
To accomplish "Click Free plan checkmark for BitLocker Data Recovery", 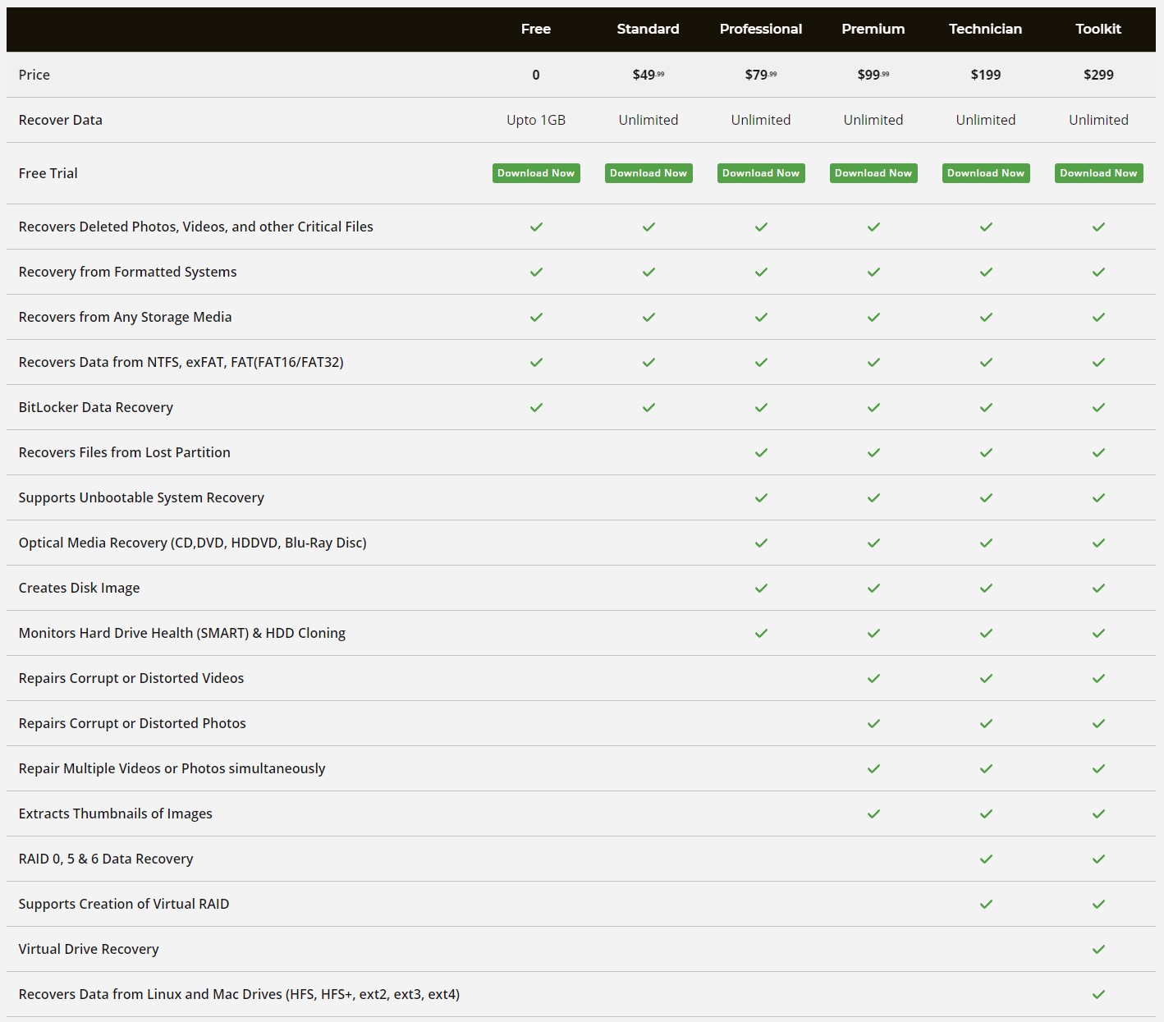I will 536,407.
